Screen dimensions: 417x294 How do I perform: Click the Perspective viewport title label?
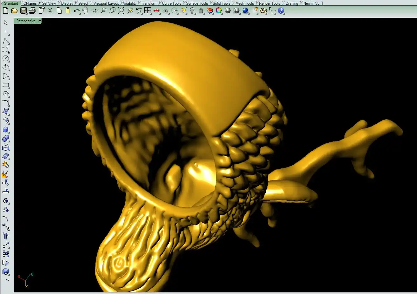[26, 21]
